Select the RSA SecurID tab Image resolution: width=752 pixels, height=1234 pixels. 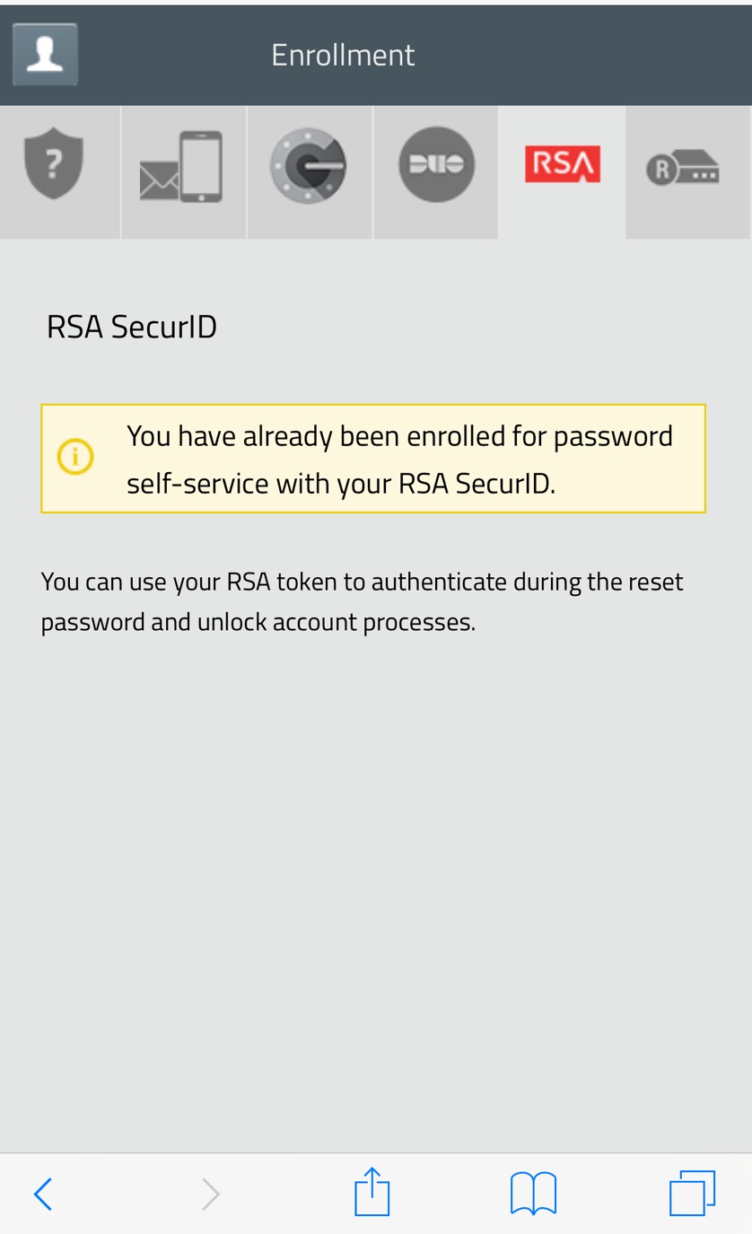pyautogui.click(x=562, y=165)
